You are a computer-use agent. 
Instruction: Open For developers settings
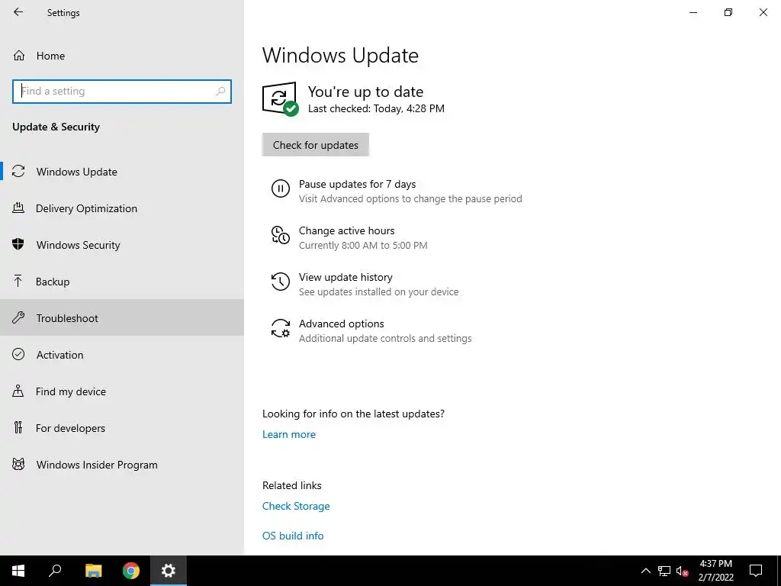click(x=122, y=428)
